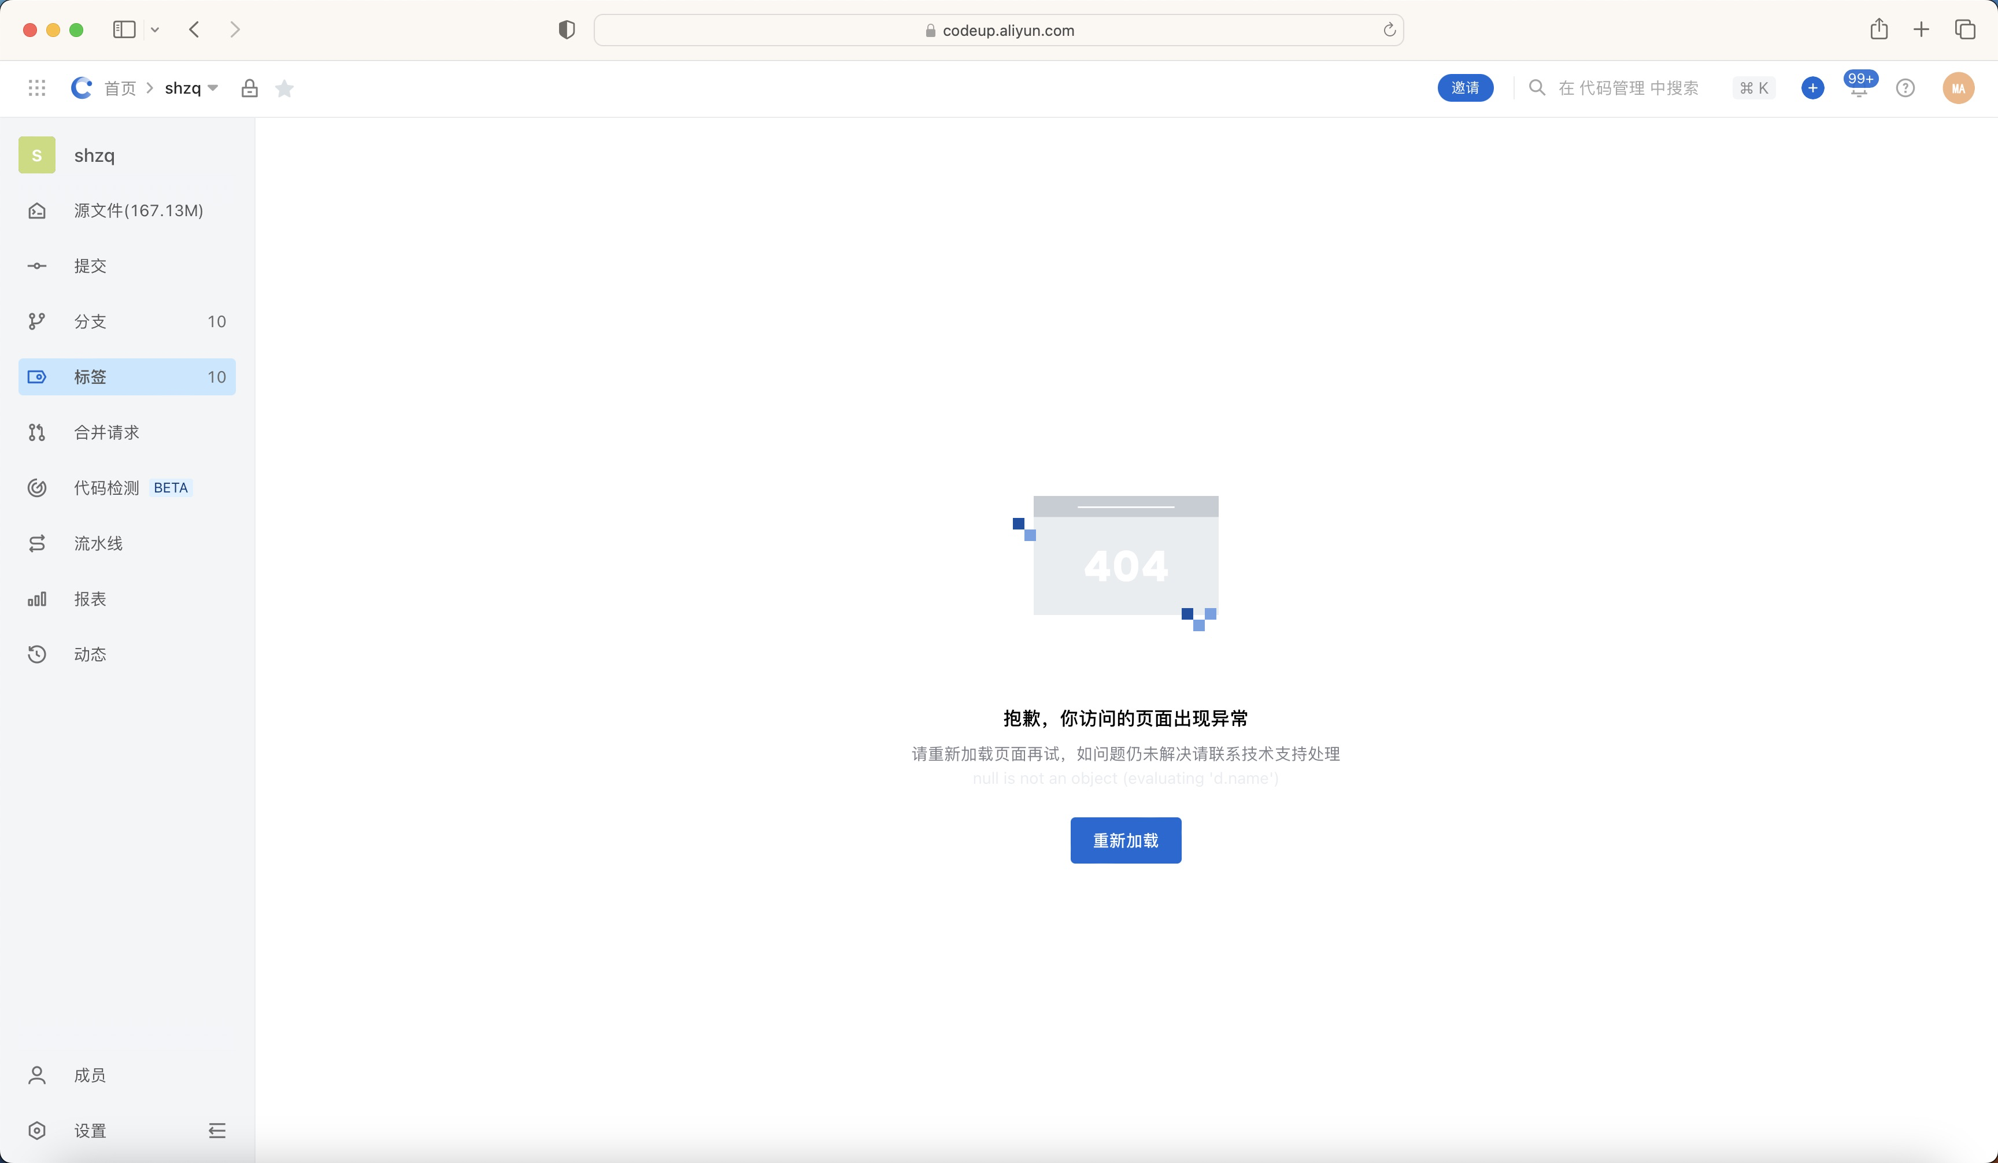Open the help question mark icon
1998x1163 pixels.
[x=1905, y=88]
